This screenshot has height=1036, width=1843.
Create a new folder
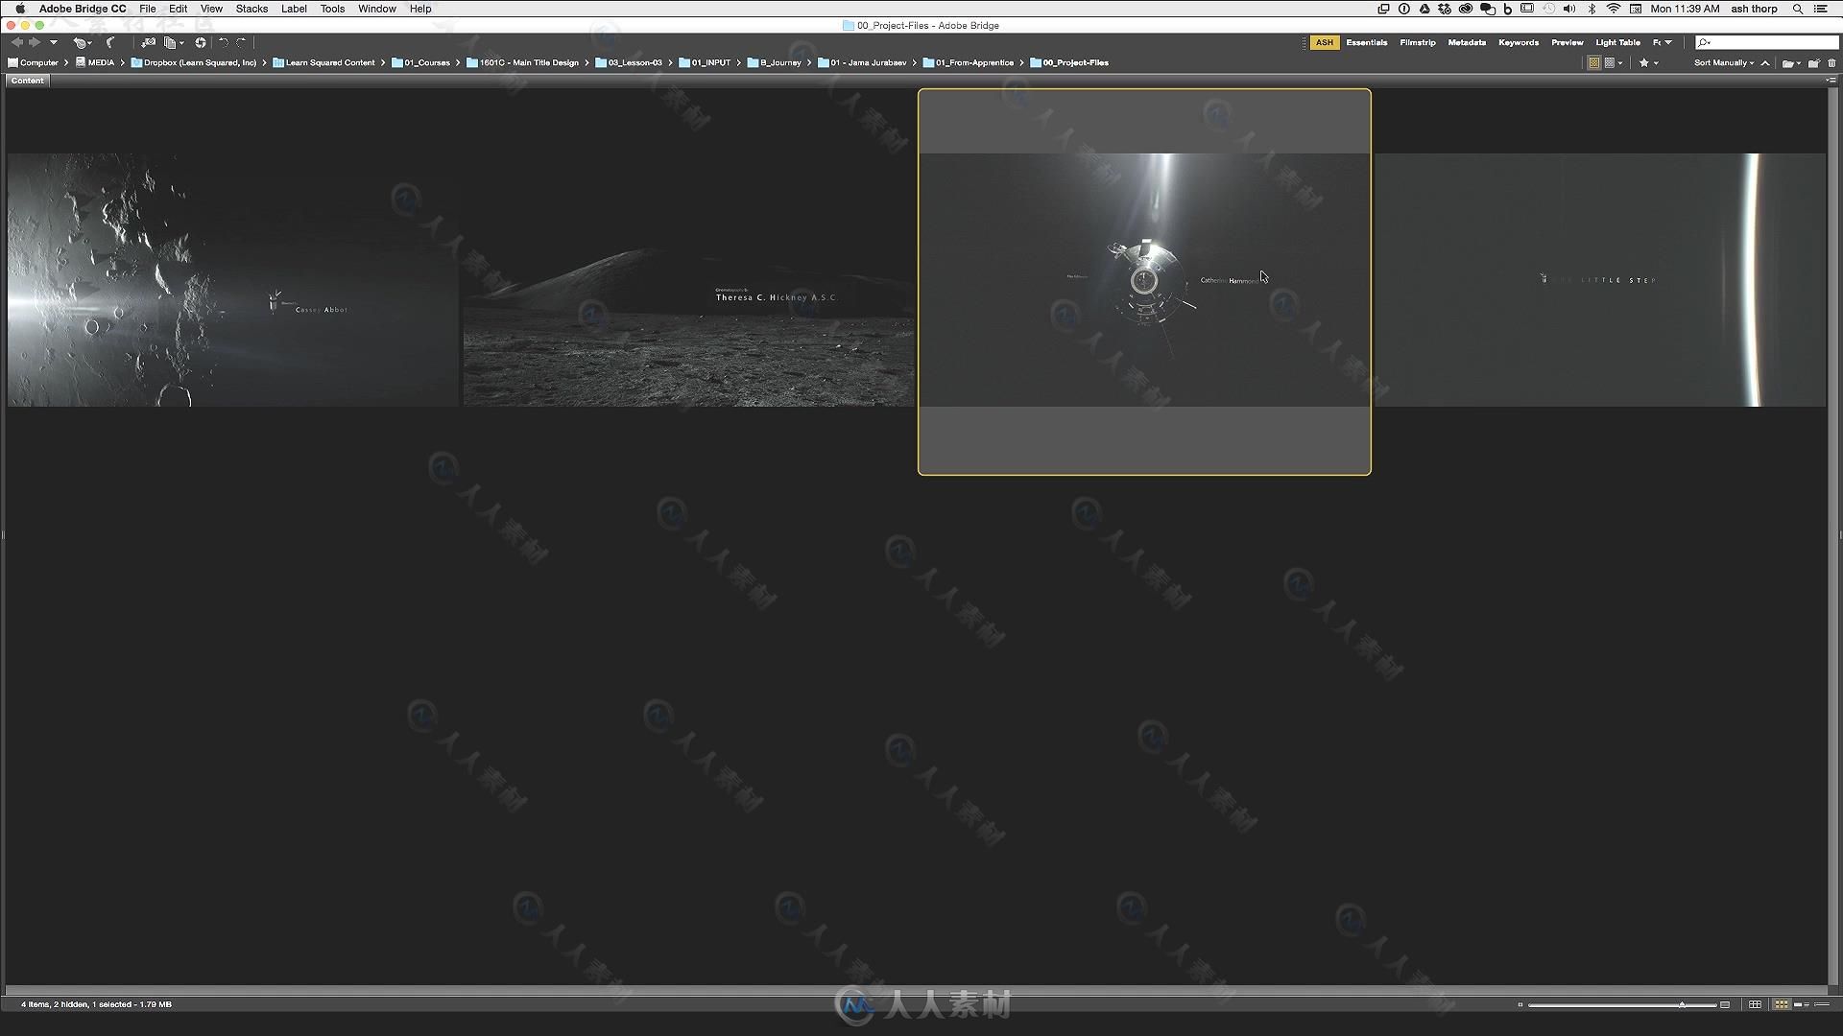(1814, 62)
